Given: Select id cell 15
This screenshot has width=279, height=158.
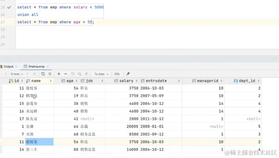Looking at the screenshot, I should (13, 104).
